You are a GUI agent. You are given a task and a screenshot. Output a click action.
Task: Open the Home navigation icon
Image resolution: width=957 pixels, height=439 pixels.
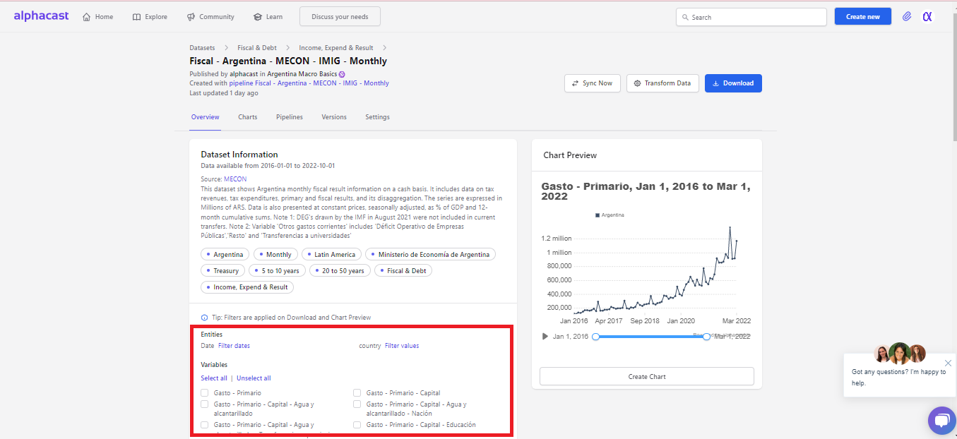point(85,16)
